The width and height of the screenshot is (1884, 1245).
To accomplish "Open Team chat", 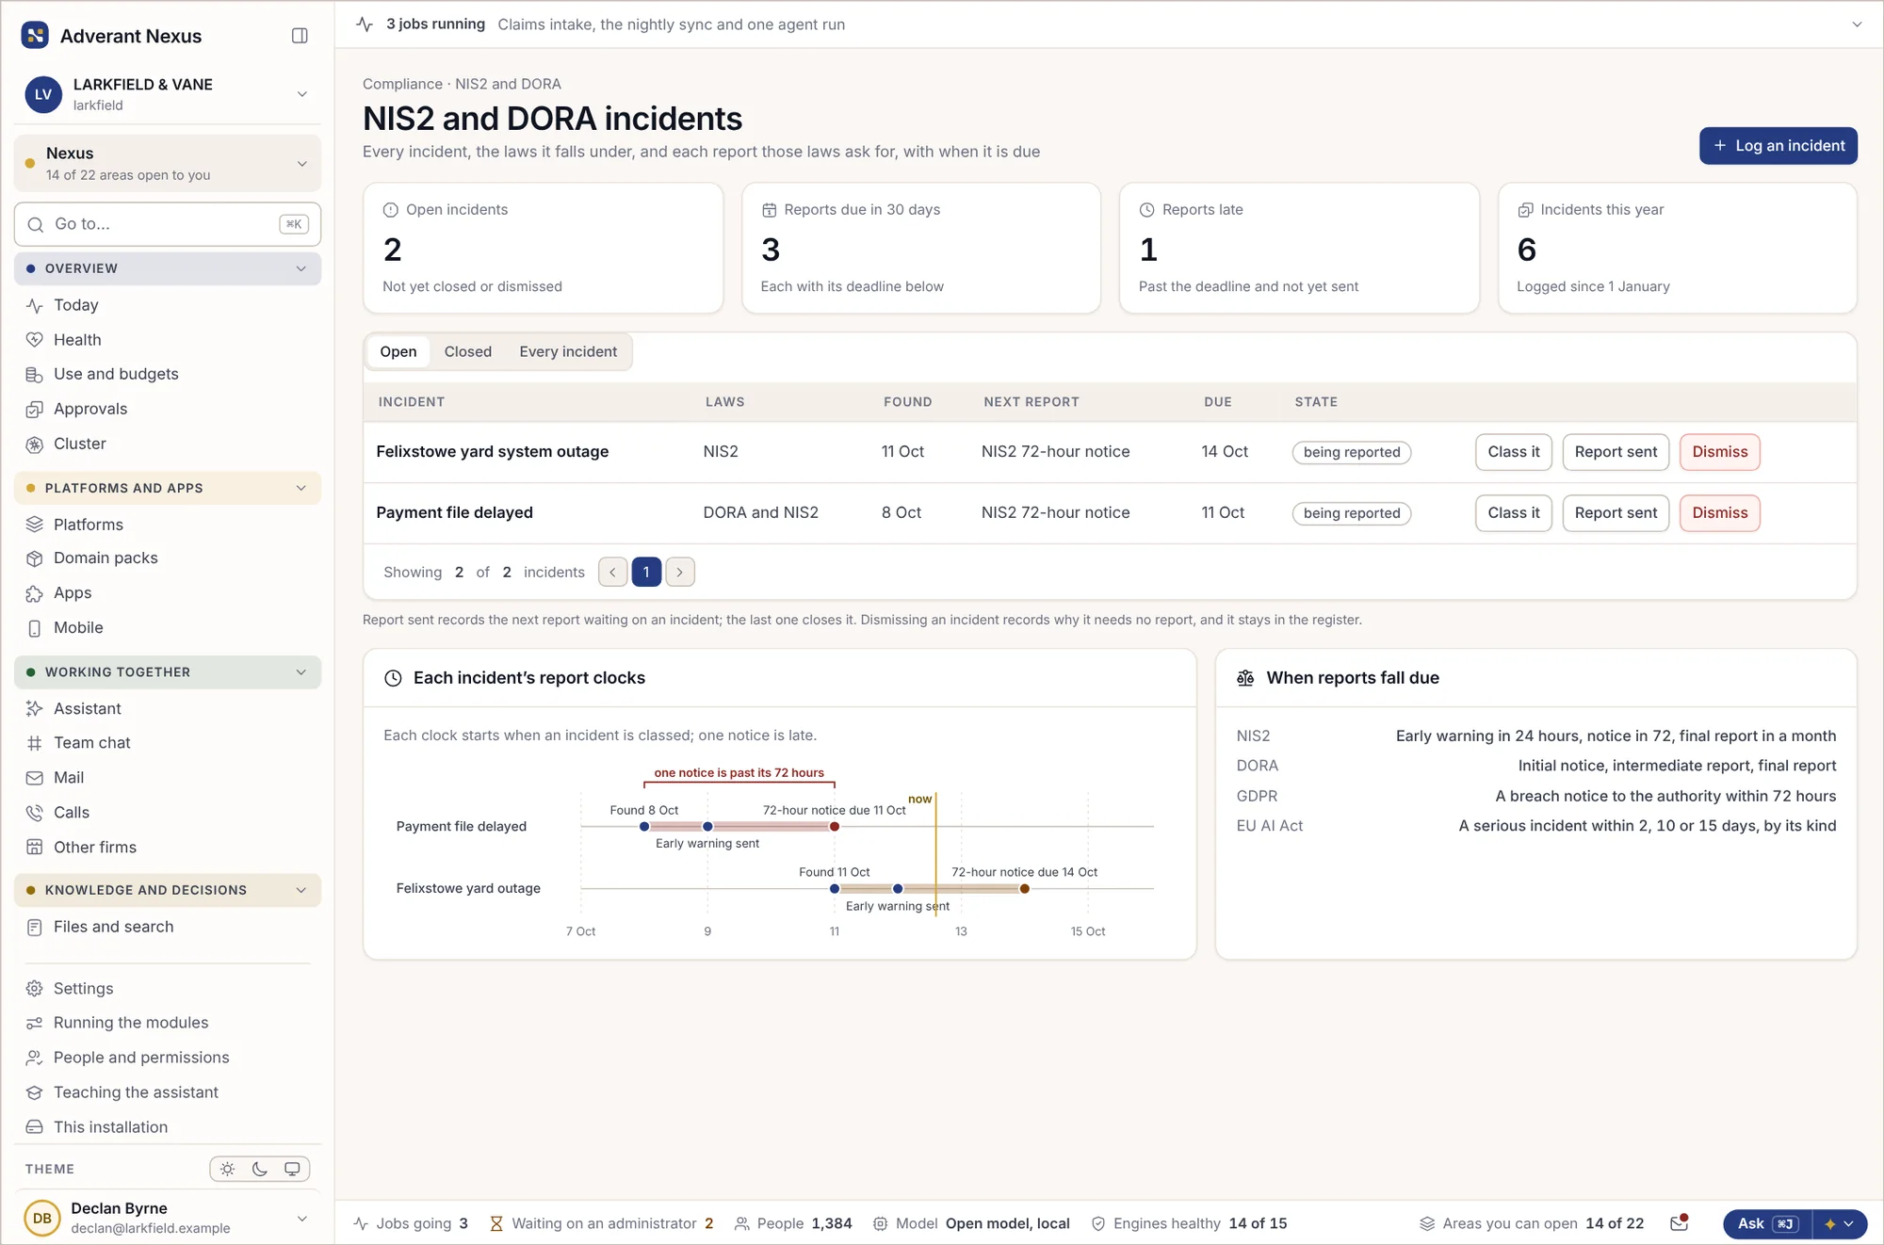I will click(168, 743).
